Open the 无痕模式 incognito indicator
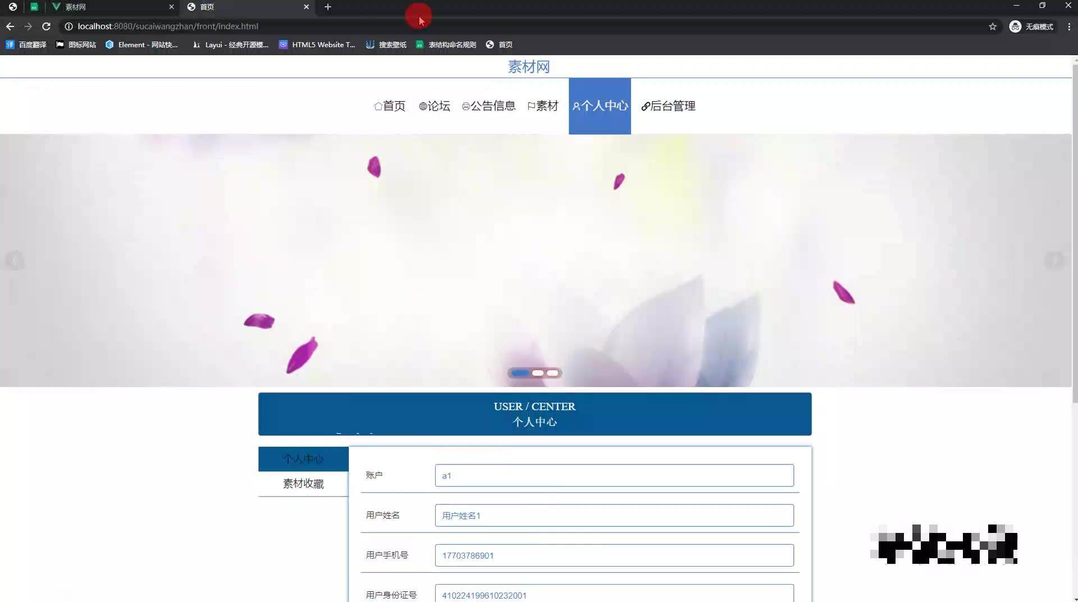The height and width of the screenshot is (602, 1078). pyautogui.click(x=1031, y=26)
